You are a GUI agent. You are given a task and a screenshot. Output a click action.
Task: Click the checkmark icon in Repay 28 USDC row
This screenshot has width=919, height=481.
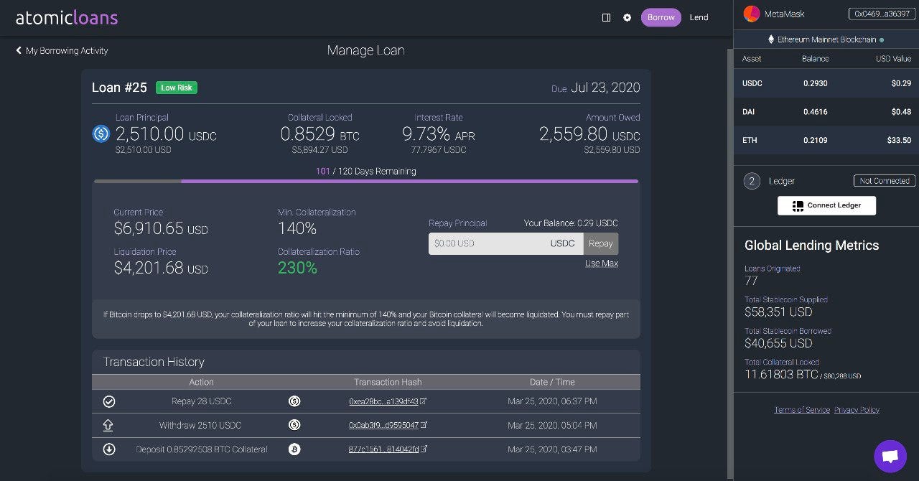click(x=109, y=401)
